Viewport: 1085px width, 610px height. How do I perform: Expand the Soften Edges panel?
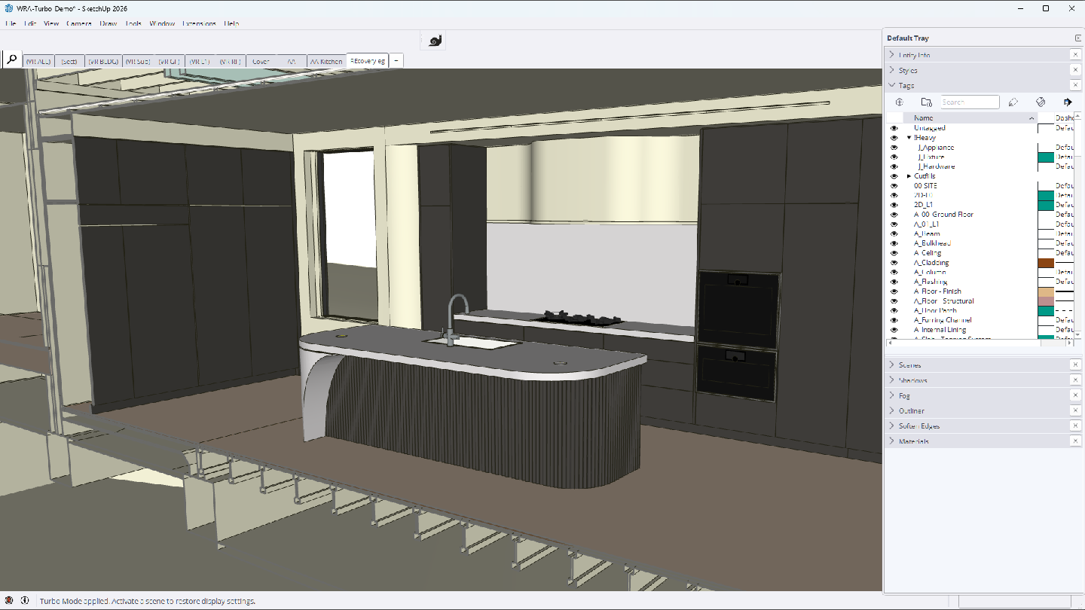[892, 425]
